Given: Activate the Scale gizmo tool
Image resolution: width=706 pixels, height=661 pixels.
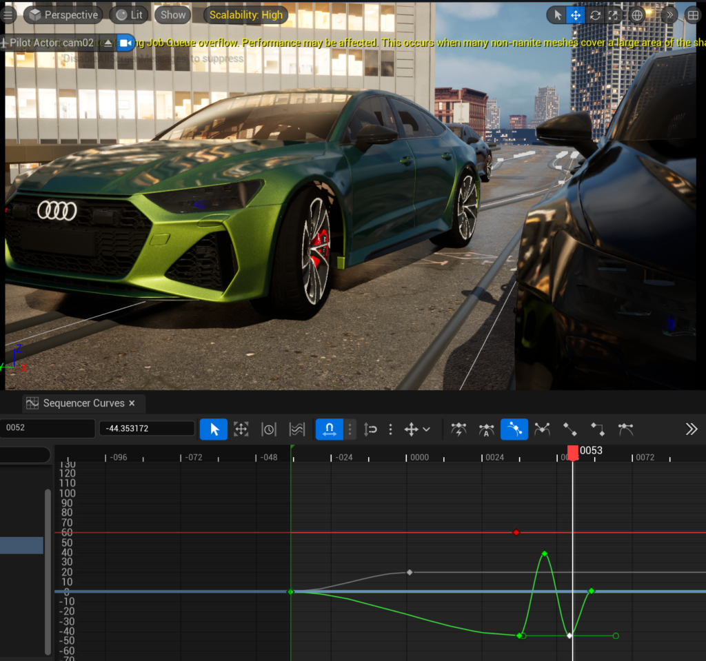Looking at the screenshot, I should click(613, 15).
